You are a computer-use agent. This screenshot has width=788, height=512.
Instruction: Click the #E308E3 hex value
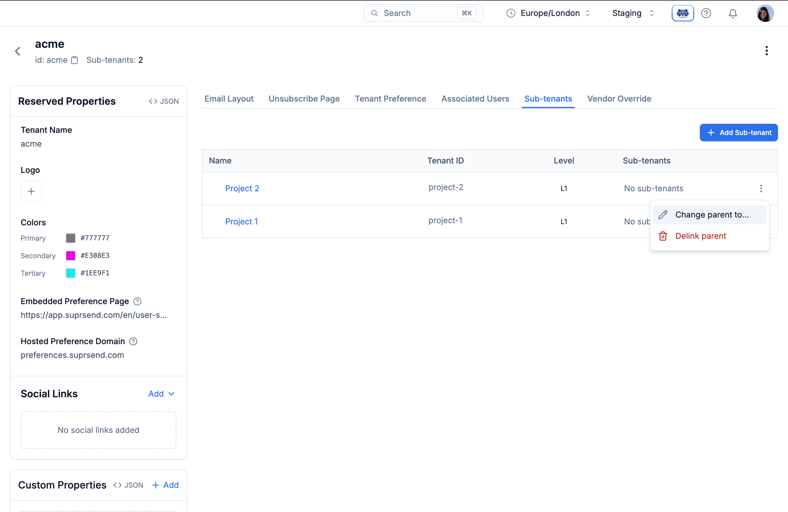click(95, 255)
